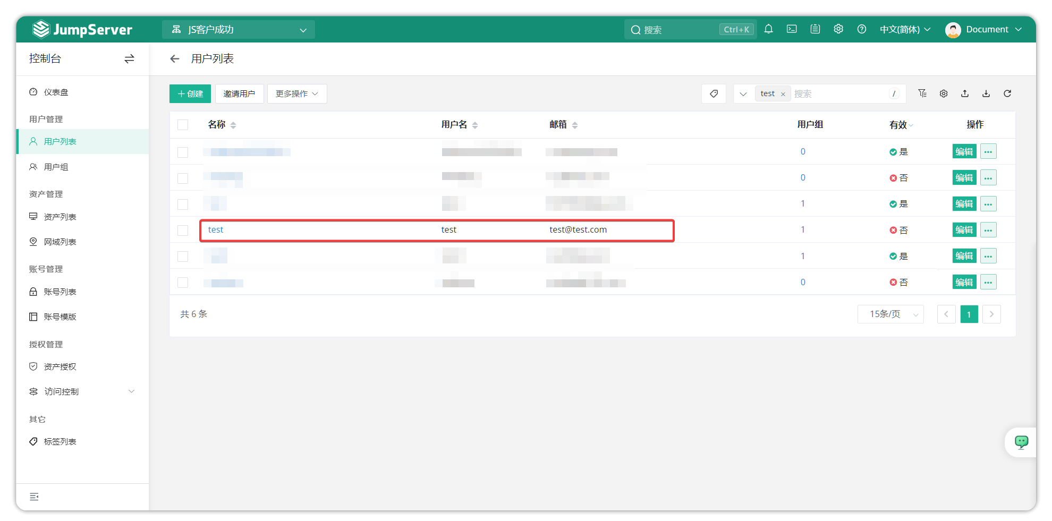Click the notification bell icon
The height and width of the screenshot is (521, 1052).
coord(768,29)
